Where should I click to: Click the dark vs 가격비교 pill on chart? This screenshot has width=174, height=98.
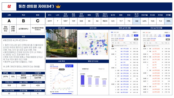click(x=62, y=69)
